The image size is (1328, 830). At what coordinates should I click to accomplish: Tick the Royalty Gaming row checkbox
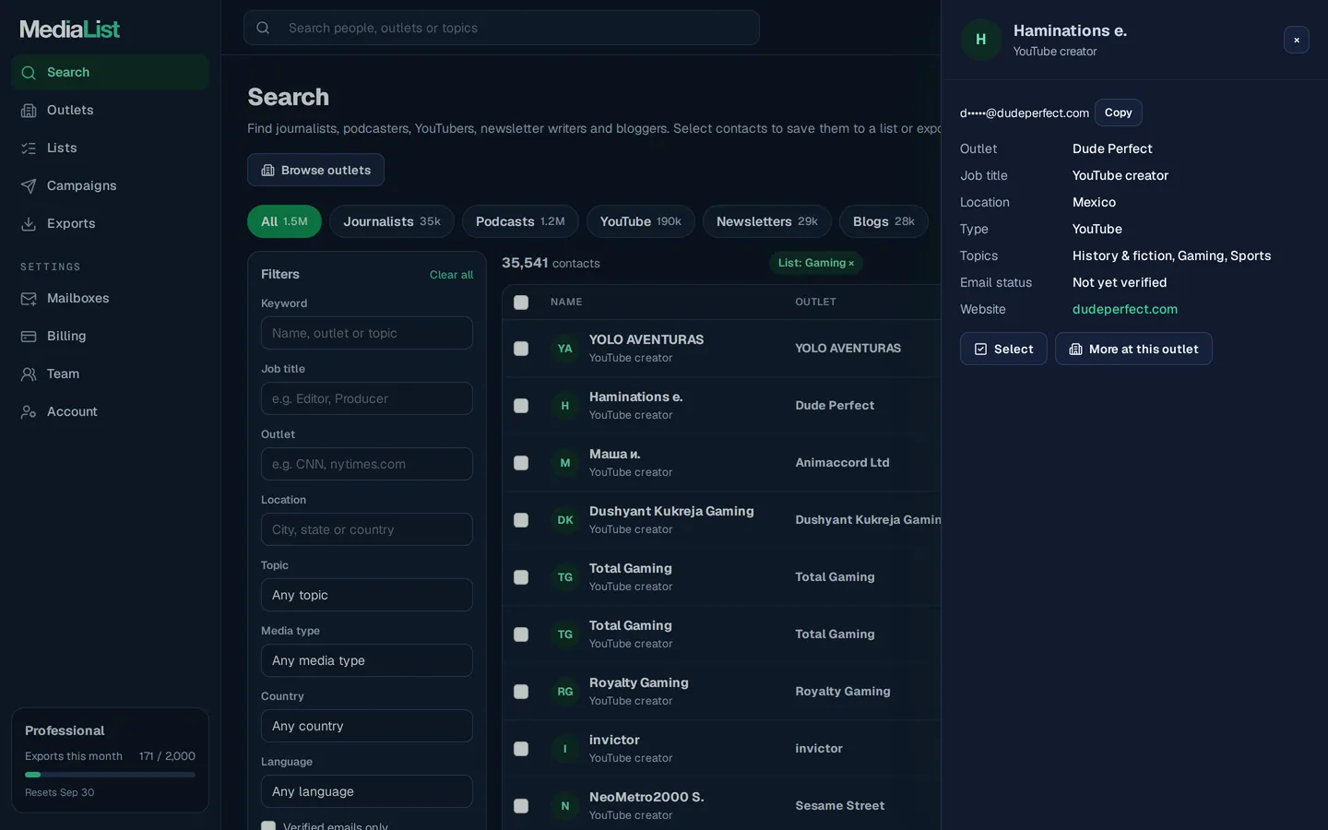click(521, 692)
